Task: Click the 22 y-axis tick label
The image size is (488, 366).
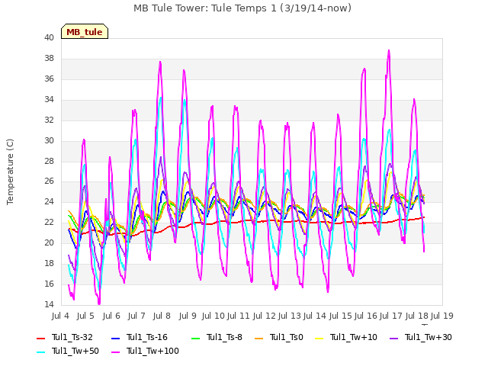Action: (49, 222)
